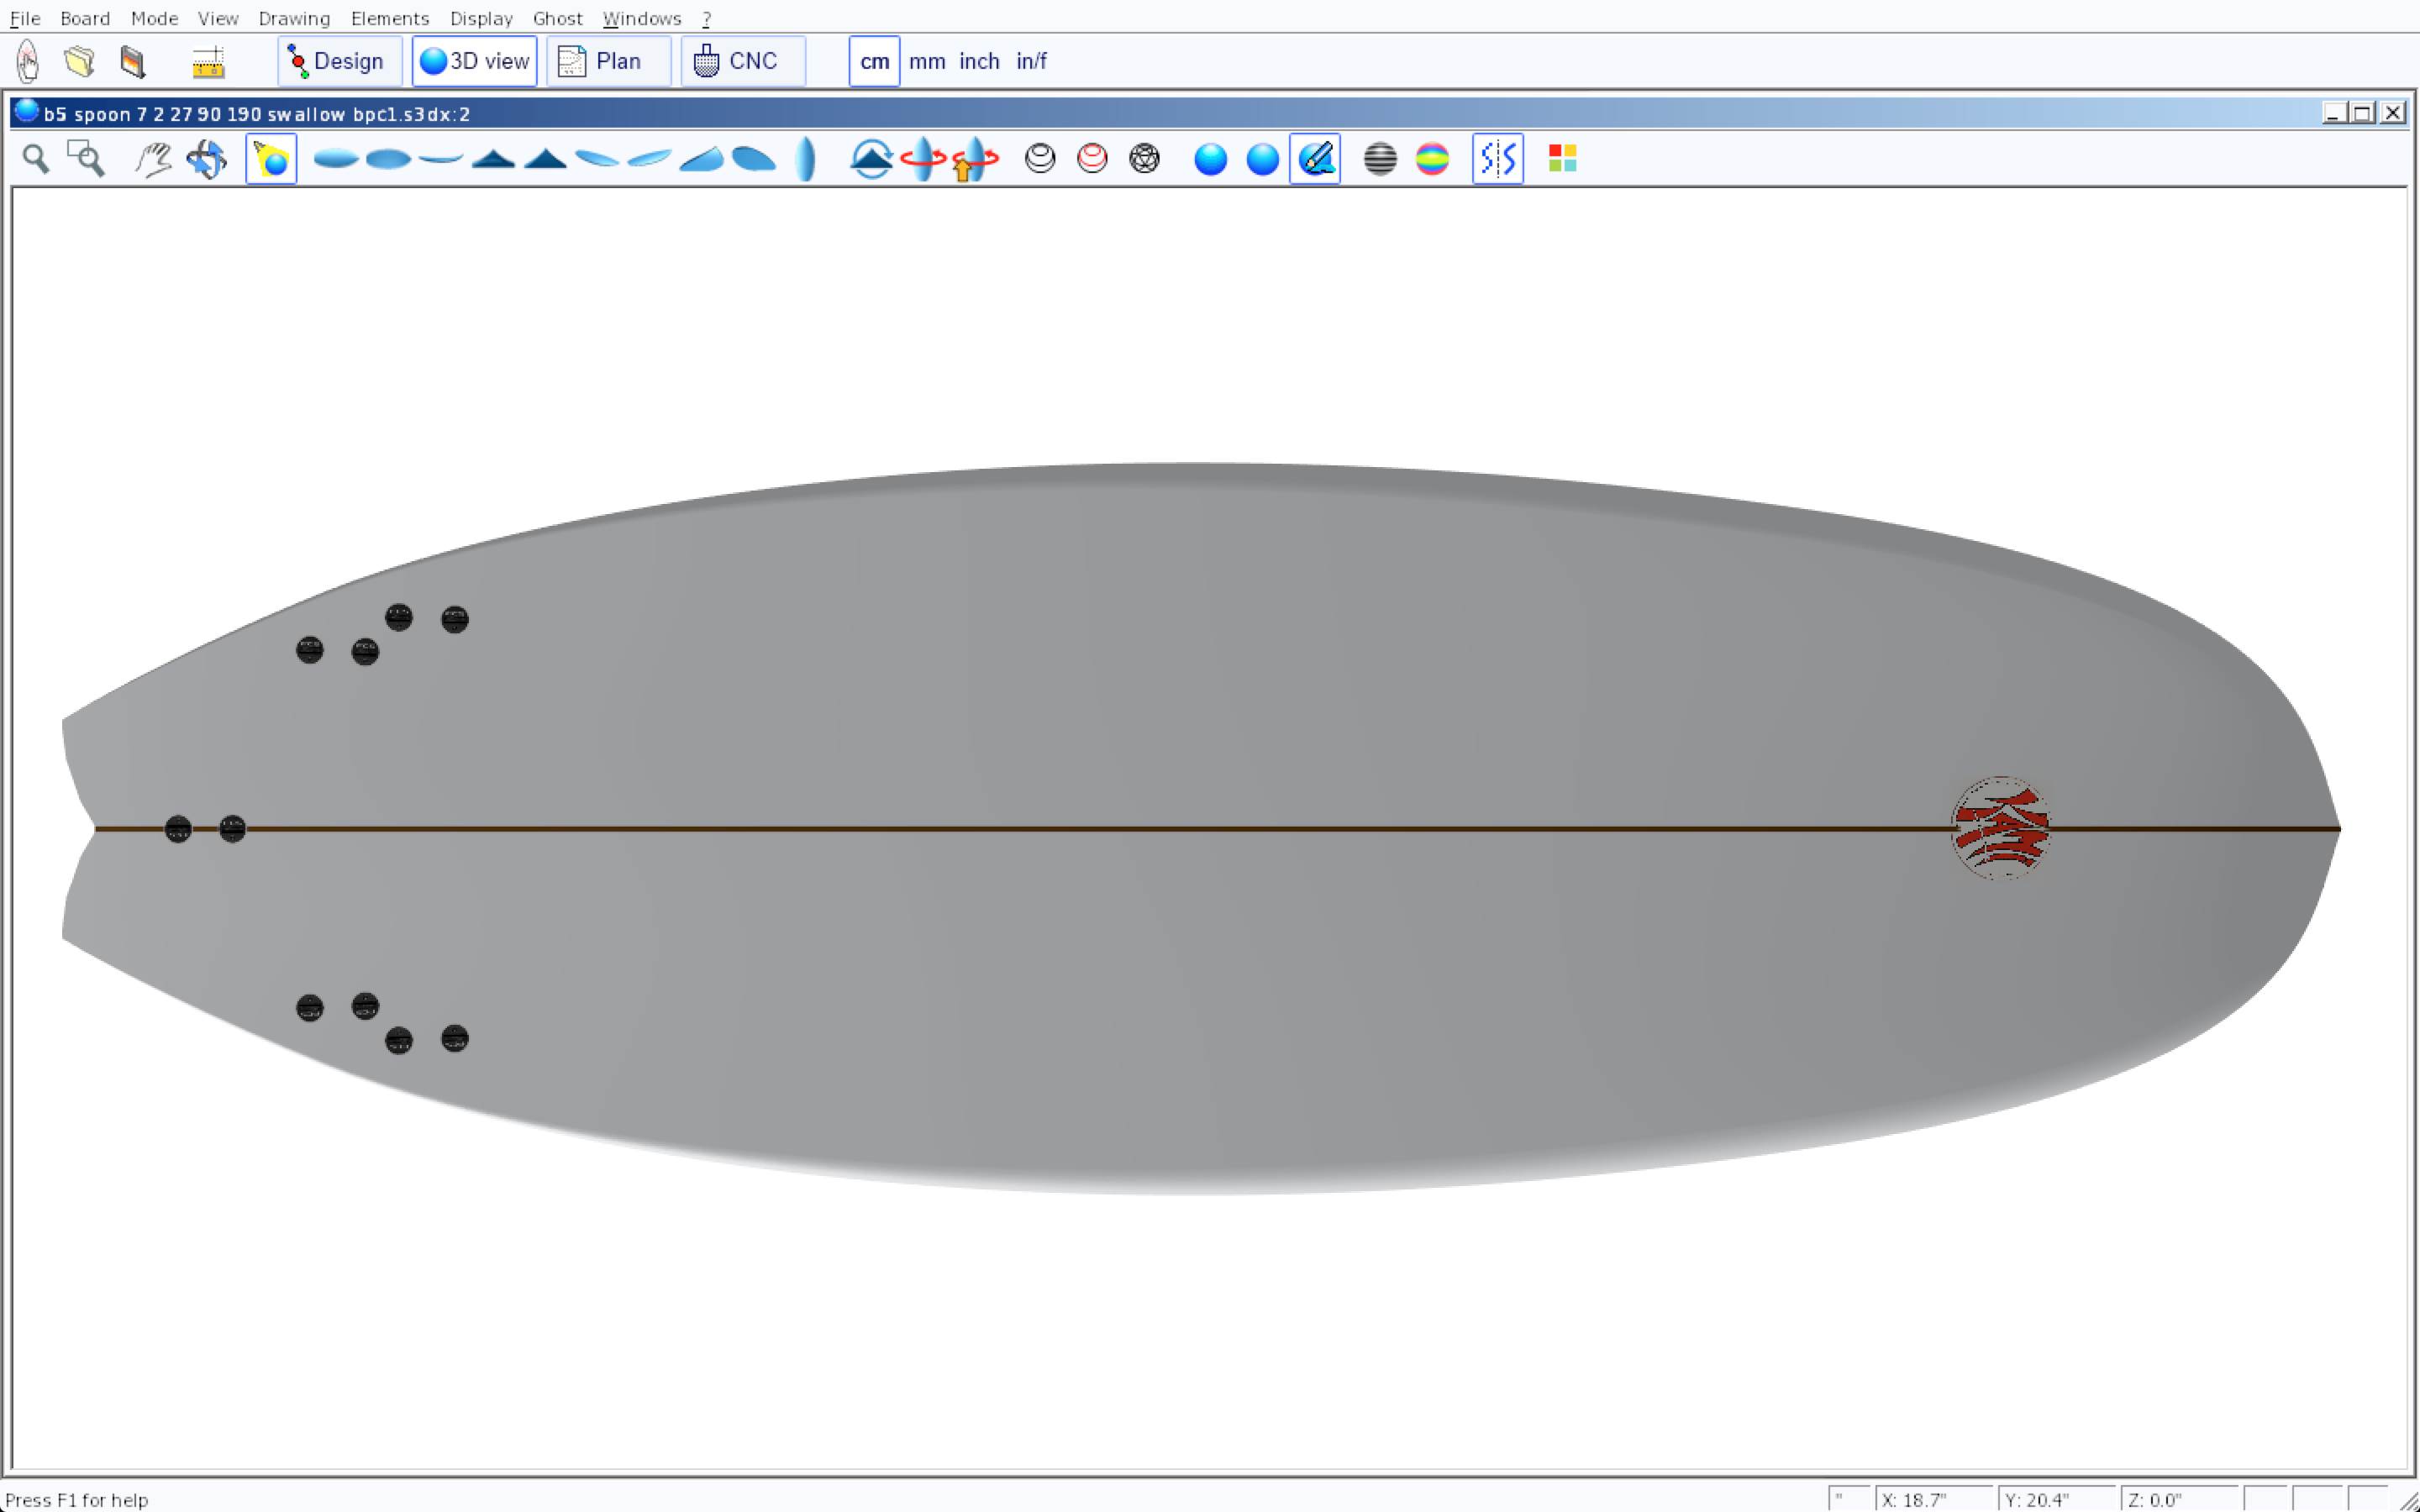Screen dimensions: 2420x1512
Task: Open the measuring ruler tool icon
Action: [208, 62]
